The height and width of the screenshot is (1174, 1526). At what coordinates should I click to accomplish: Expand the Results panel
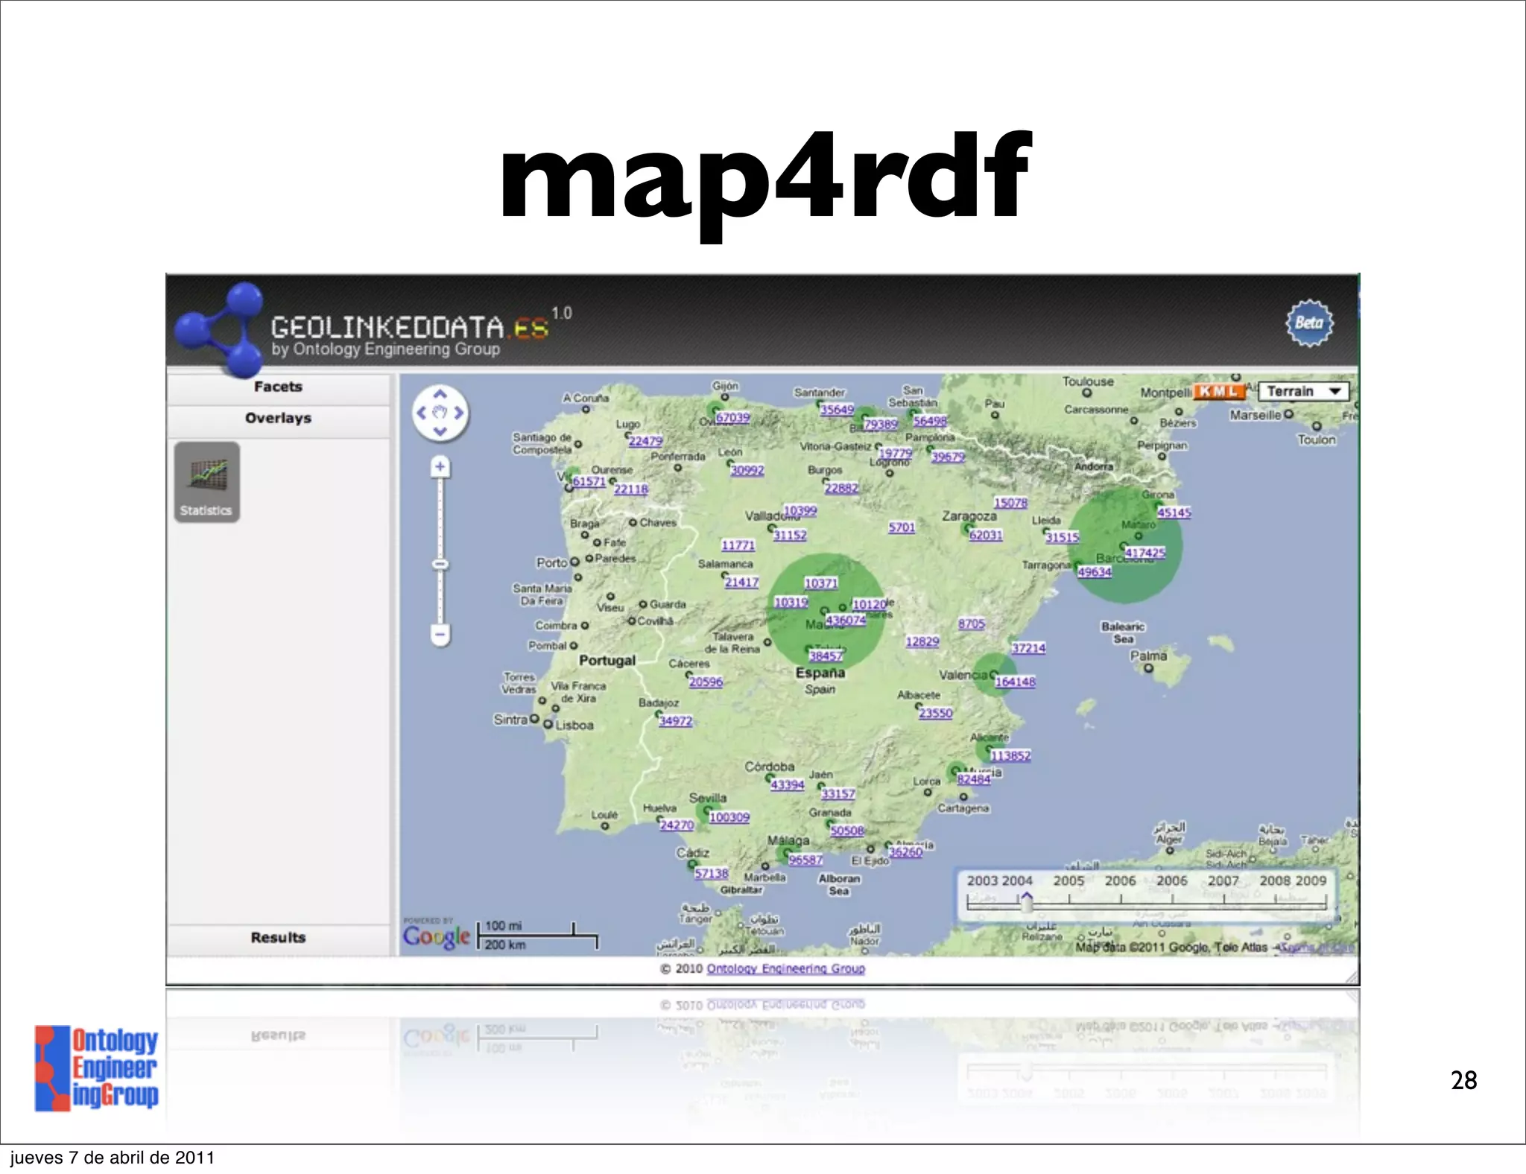[278, 938]
